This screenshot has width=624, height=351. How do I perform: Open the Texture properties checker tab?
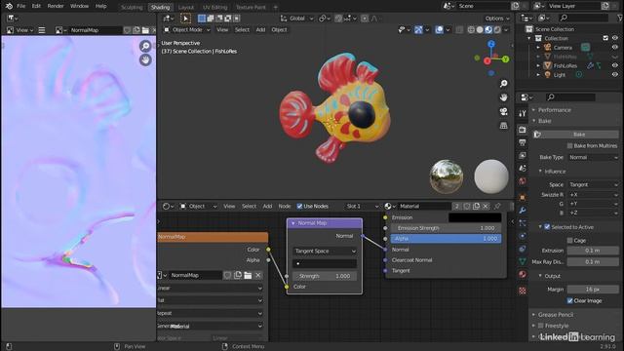(x=523, y=291)
